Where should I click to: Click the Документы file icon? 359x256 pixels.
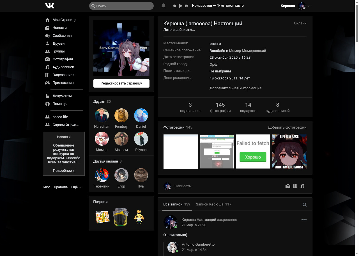(x=47, y=96)
